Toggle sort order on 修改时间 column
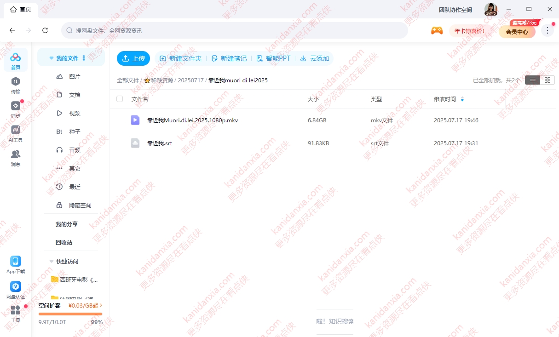 pos(462,99)
